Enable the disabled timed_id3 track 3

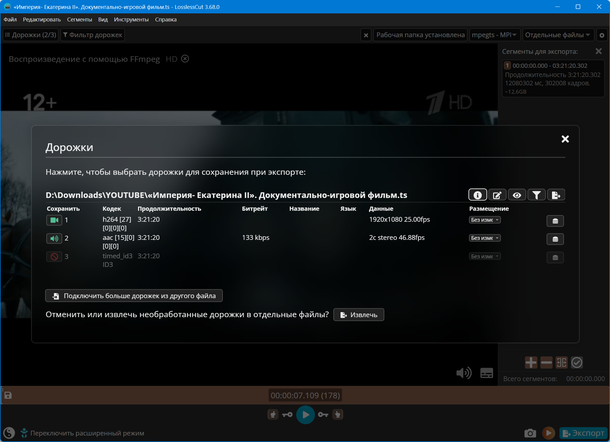click(x=54, y=257)
